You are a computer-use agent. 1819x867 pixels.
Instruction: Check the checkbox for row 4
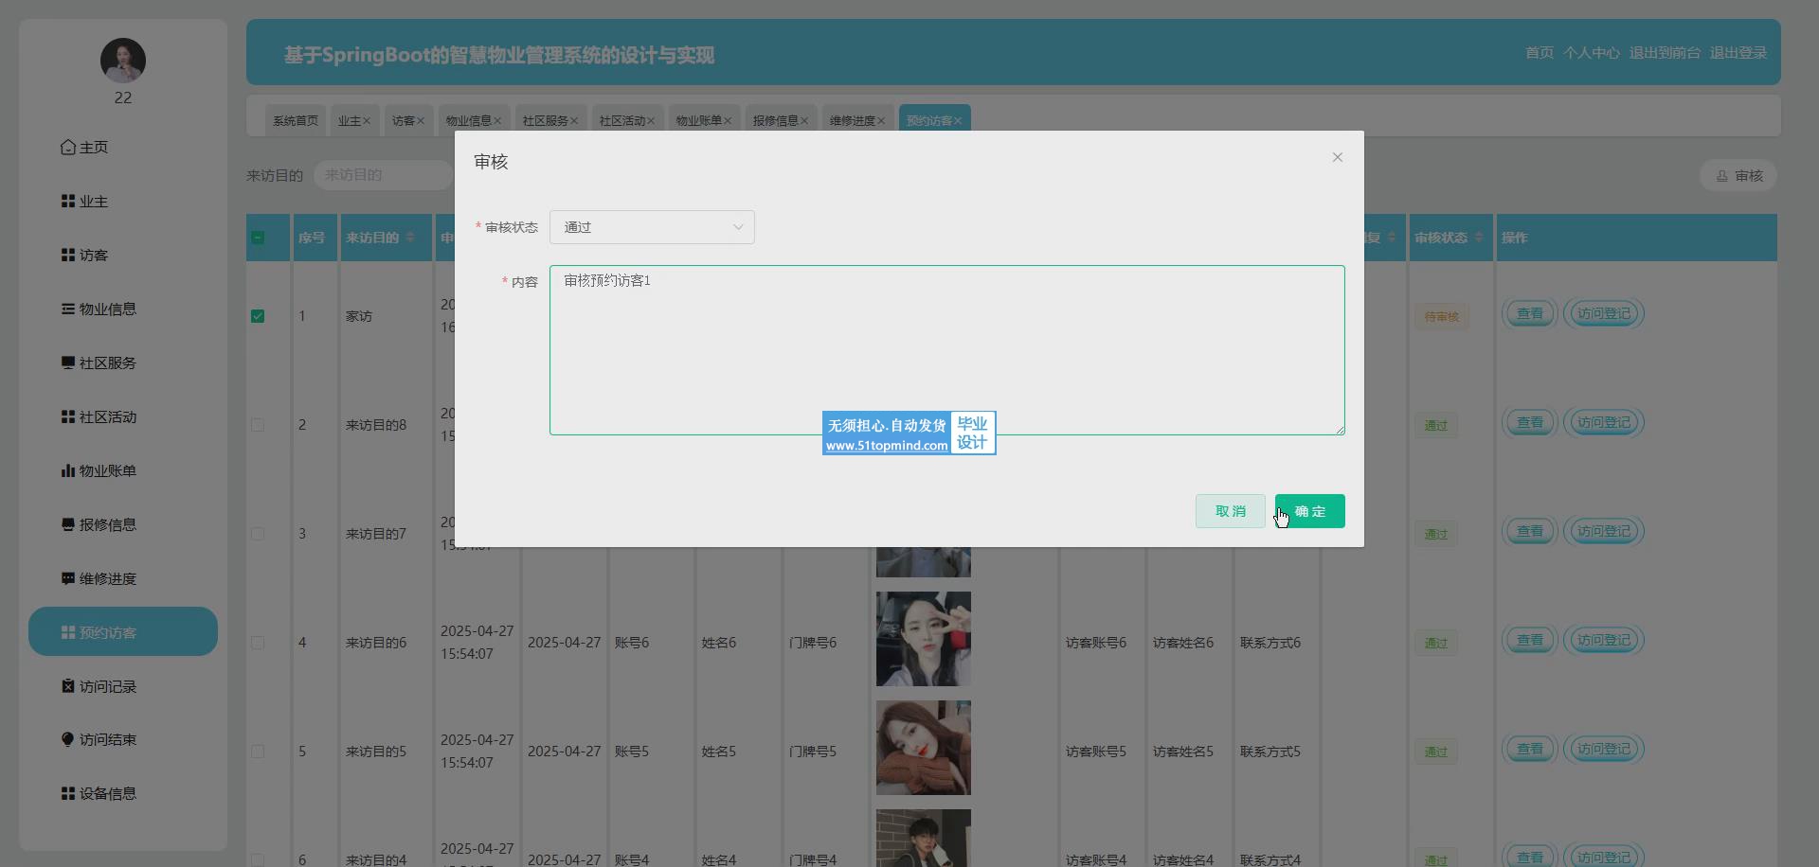coord(258,643)
